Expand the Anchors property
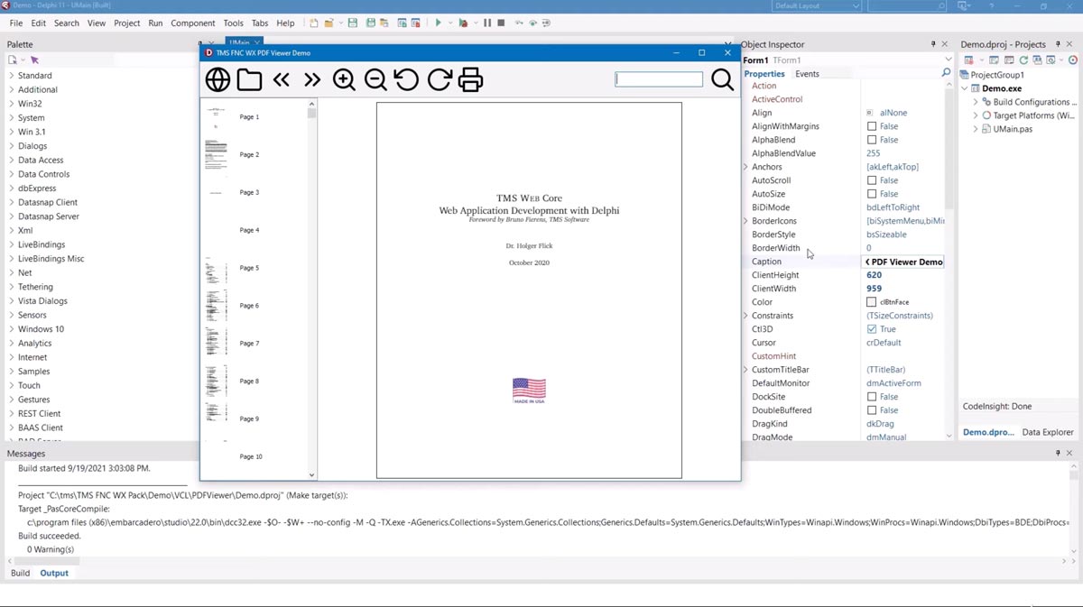 [745, 167]
